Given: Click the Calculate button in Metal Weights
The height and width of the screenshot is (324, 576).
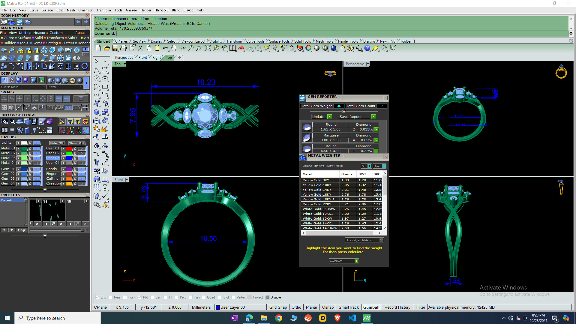Looking at the screenshot, I should 344,261.
